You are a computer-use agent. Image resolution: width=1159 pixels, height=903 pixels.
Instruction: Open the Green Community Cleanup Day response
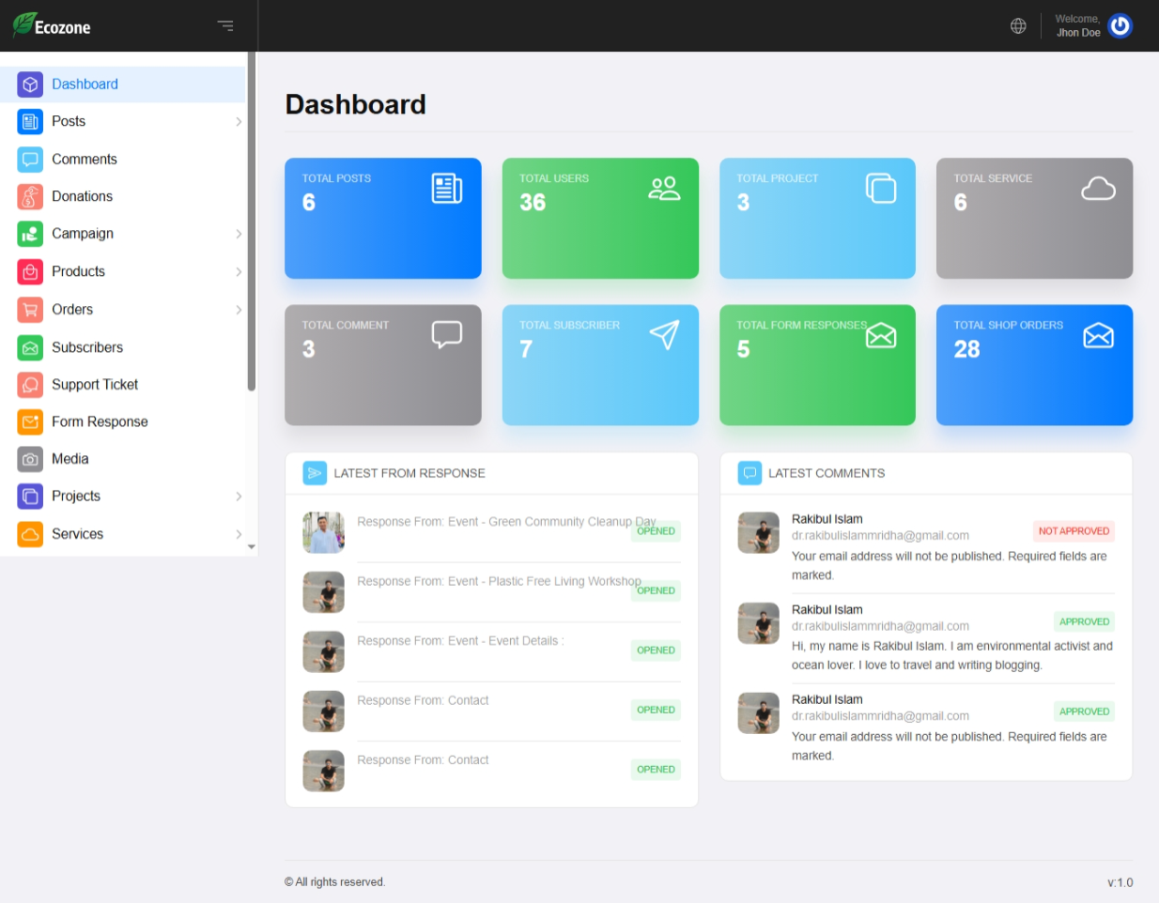[505, 522]
